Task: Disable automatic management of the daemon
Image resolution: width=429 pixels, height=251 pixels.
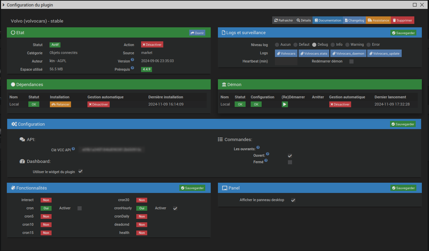Action: tap(340, 104)
